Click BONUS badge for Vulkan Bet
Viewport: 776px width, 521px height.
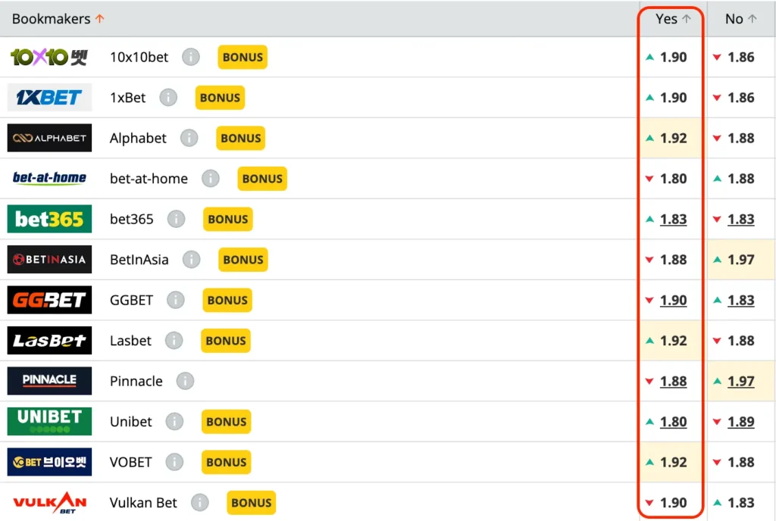point(251,503)
